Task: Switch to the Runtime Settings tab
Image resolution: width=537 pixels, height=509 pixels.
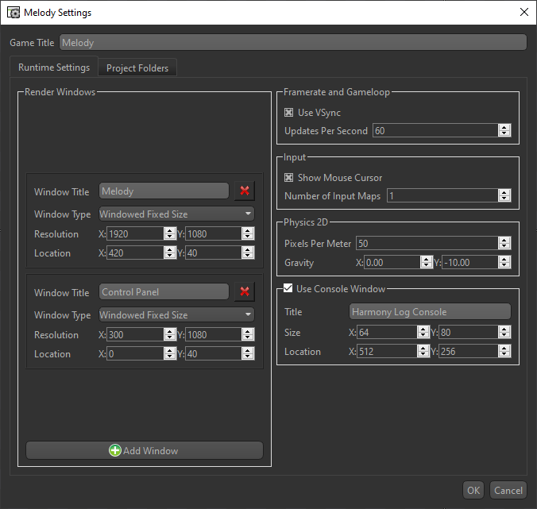Action: pyautogui.click(x=54, y=67)
